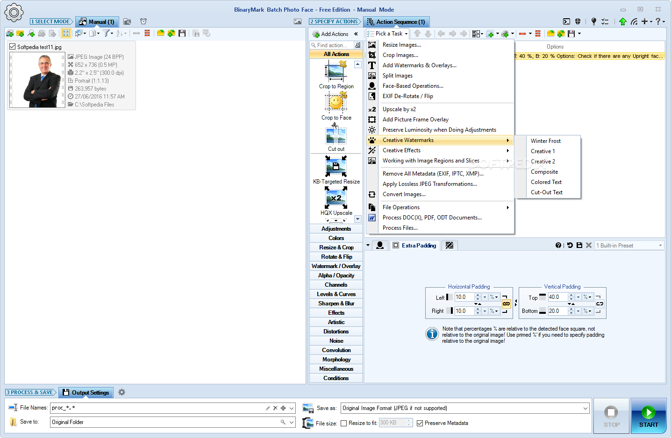Choose Resize Images... from the task menu

[440, 45]
